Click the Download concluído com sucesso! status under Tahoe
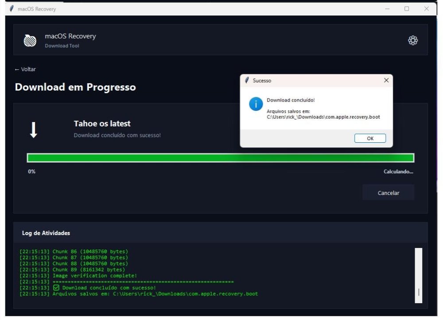443x320 pixels. click(117, 135)
